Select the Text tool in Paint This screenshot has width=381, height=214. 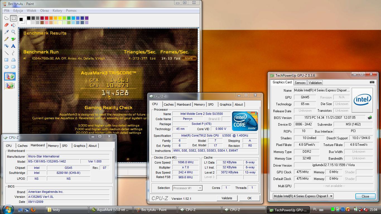pos(13,46)
